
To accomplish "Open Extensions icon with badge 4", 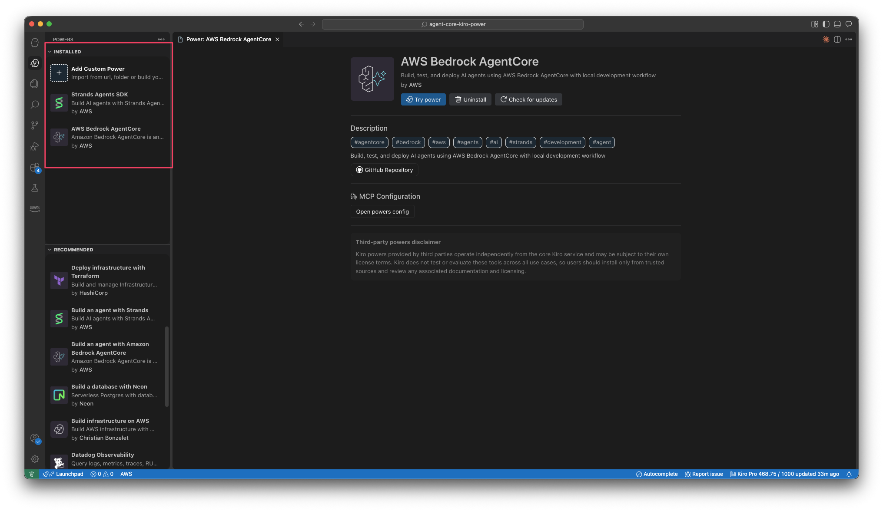I will [x=35, y=167].
